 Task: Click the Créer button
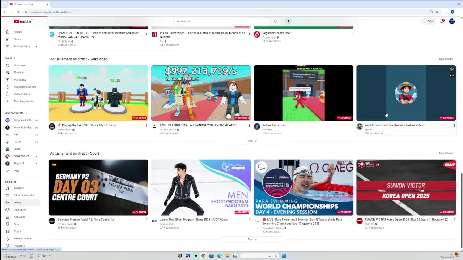click(428, 21)
